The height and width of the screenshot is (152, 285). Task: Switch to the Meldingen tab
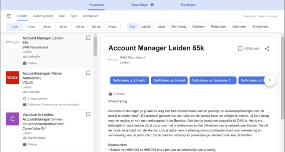point(189,5)
